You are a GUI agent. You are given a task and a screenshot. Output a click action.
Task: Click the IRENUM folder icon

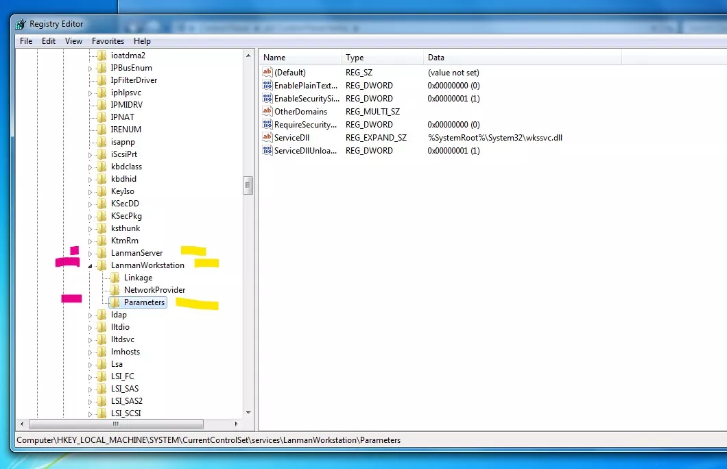tap(102, 130)
